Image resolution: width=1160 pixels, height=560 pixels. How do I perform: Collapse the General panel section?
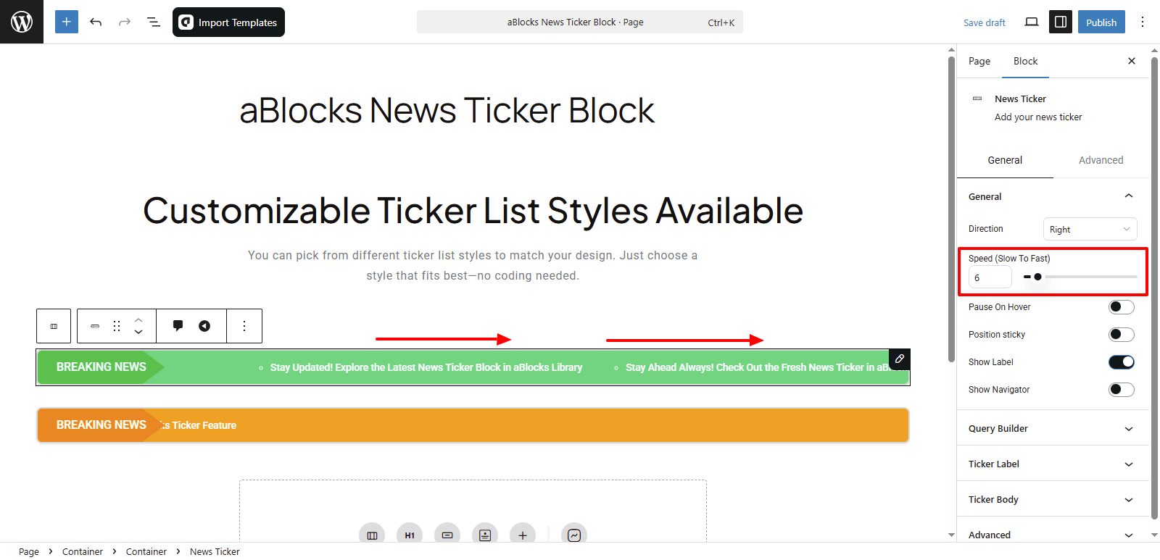[1053, 196]
